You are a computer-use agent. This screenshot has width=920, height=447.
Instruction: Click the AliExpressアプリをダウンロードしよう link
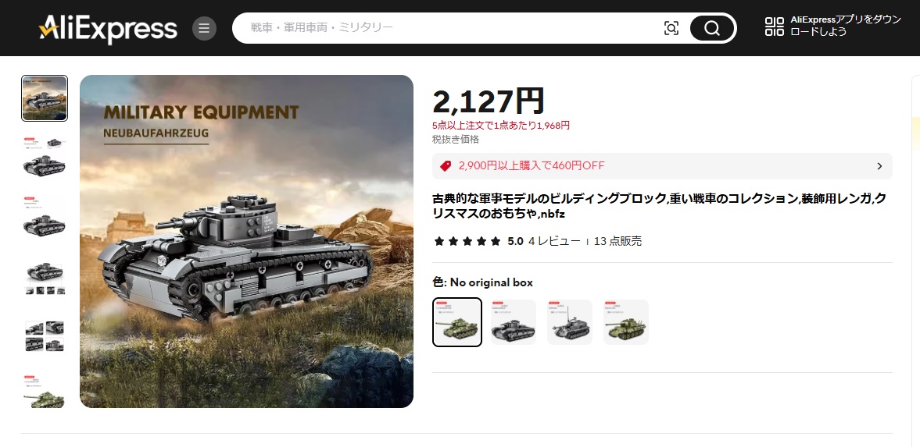tap(846, 27)
